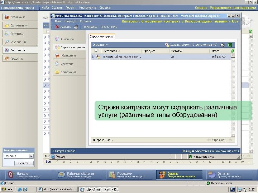Open Операции menu in contract window
Viewport: 258px width, 193px height.
point(71,21)
